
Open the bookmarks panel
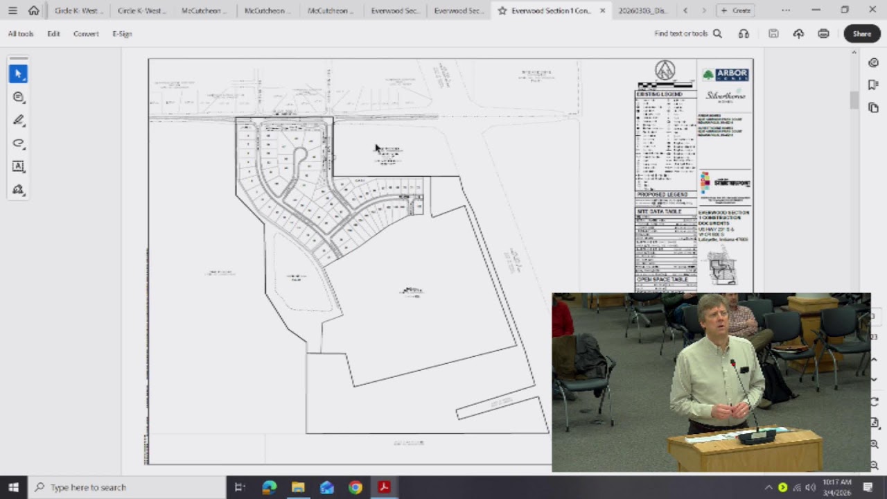[873, 85]
